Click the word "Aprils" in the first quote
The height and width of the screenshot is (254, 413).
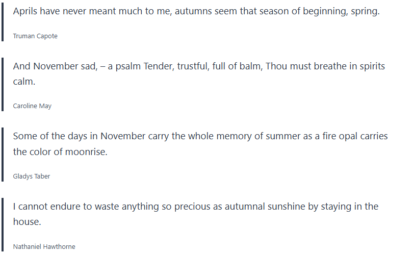[27, 12]
